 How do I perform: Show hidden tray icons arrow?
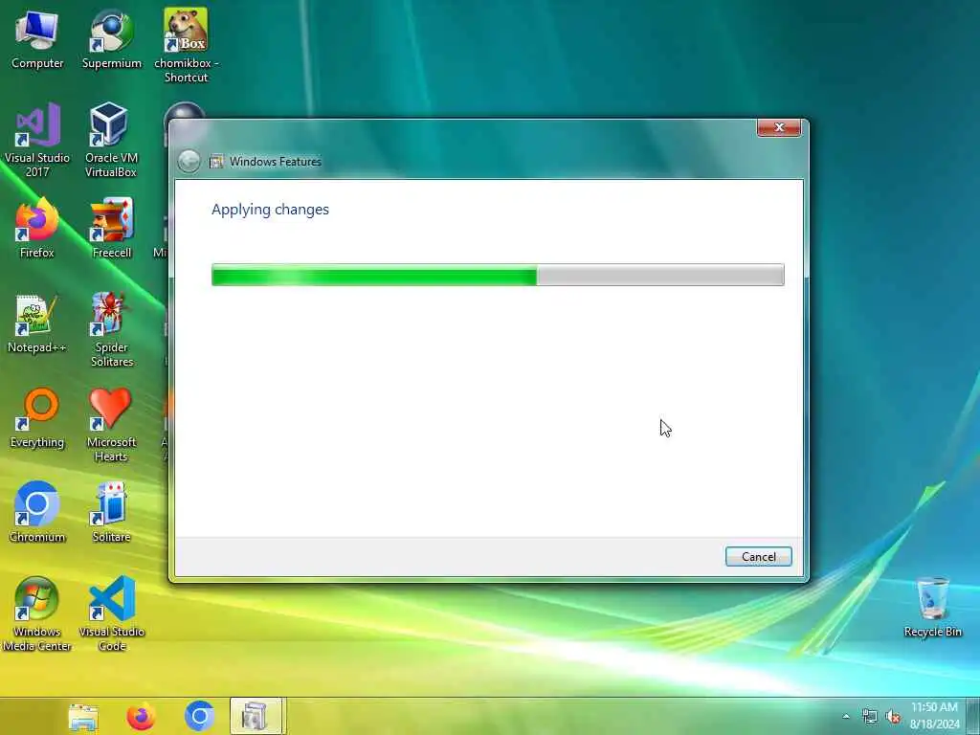[x=846, y=716]
